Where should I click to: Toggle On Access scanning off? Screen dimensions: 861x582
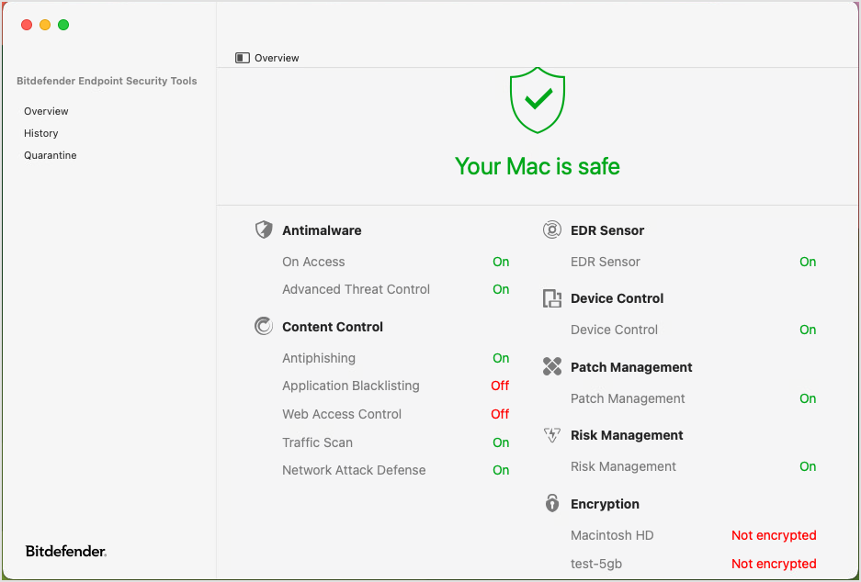[x=501, y=262]
